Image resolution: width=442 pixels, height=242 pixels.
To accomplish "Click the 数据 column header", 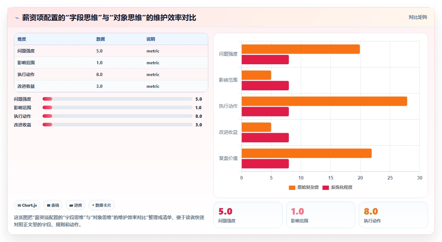I will (x=100, y=39).
